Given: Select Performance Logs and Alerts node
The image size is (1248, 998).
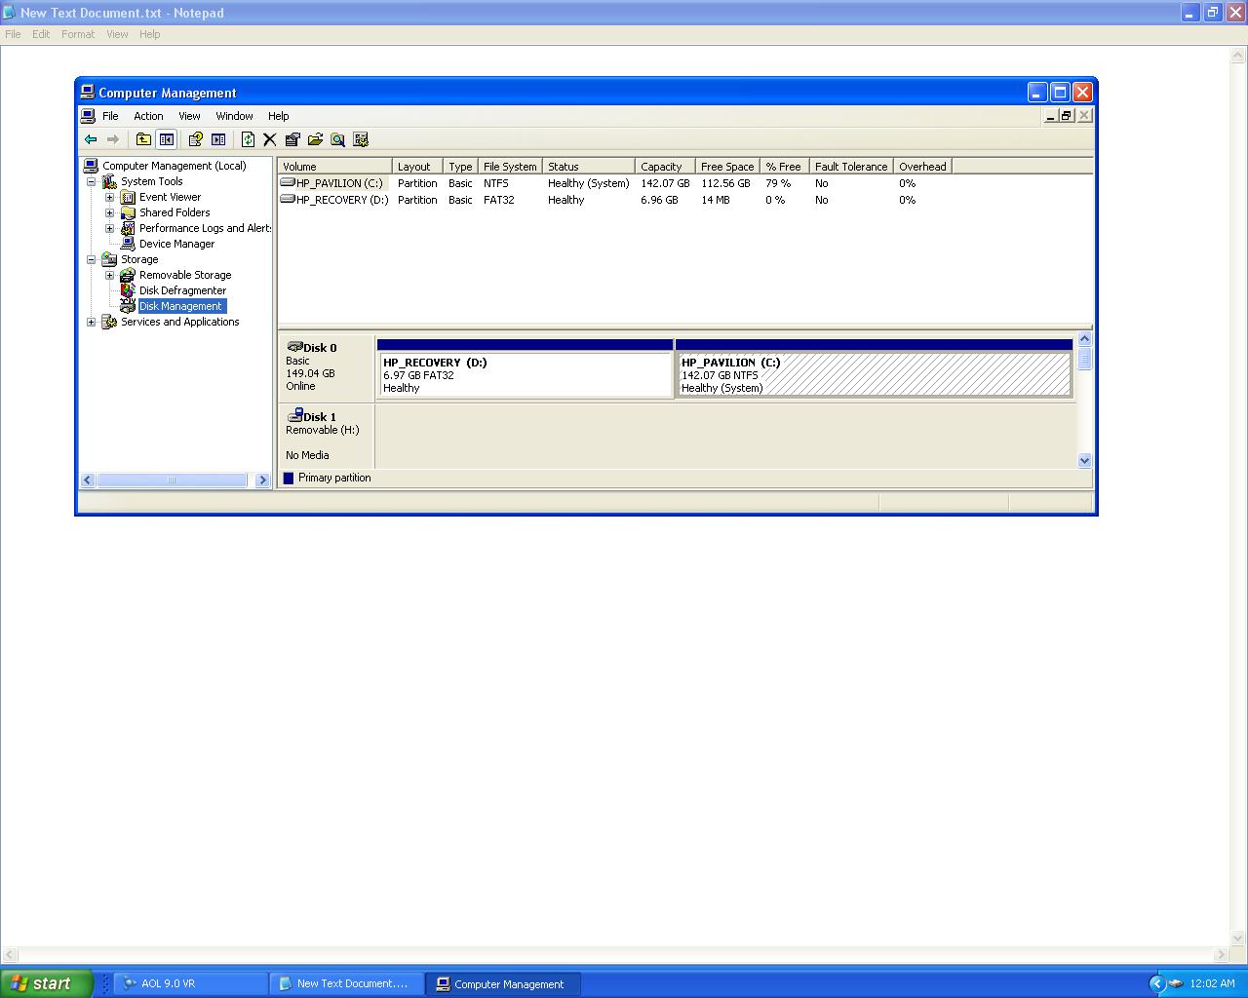Looking at the screenshot, I should click(205, 228).
